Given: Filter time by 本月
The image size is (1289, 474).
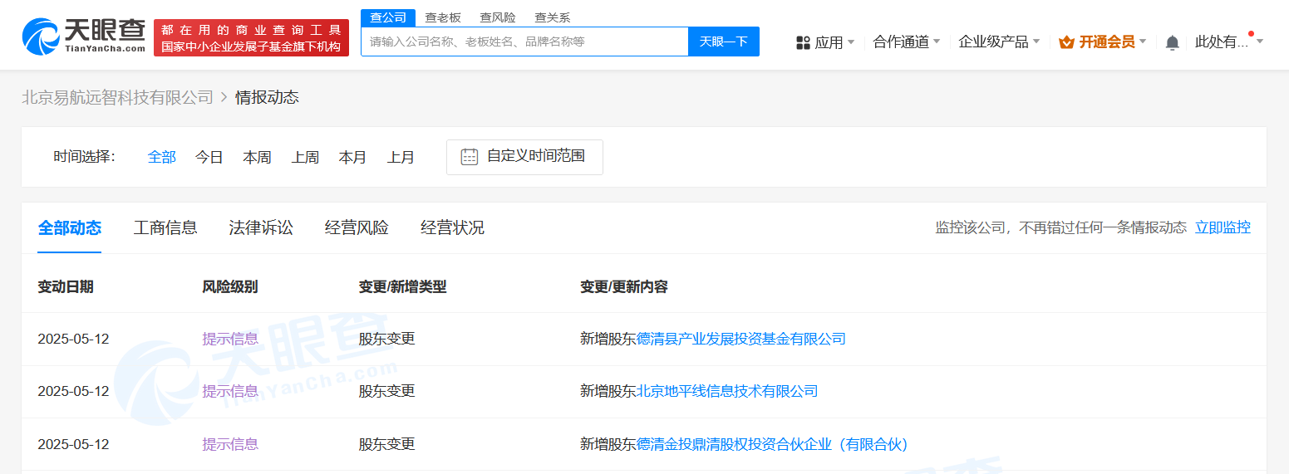Looking at the screenshot, I should (353, 157).
